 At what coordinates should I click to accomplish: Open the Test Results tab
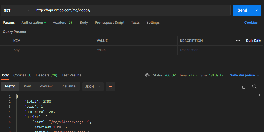coord(72,75)
